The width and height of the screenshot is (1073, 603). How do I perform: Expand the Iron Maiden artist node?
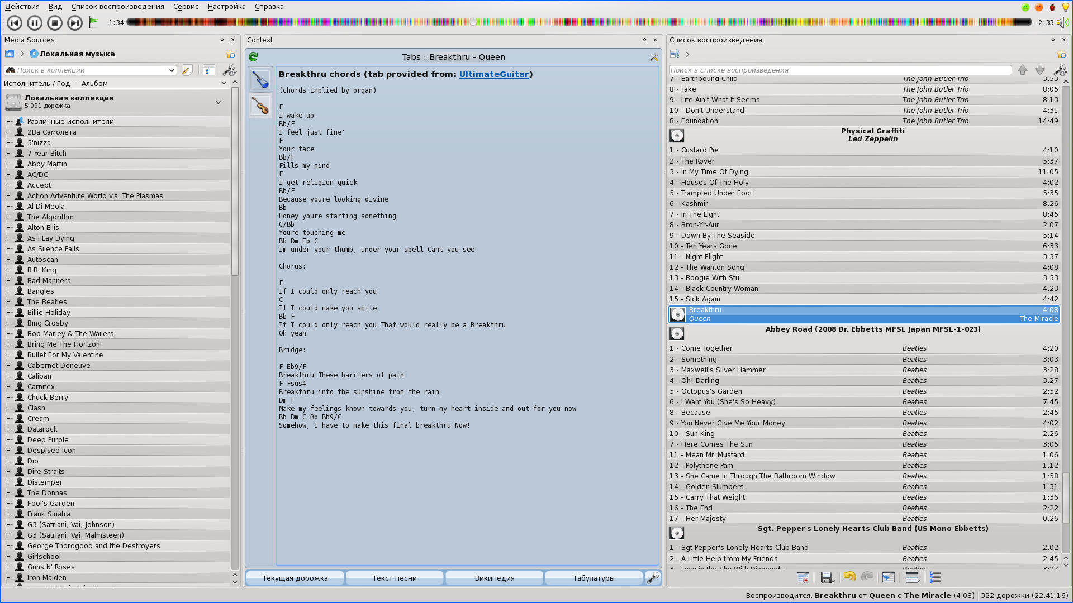[8, 577]
